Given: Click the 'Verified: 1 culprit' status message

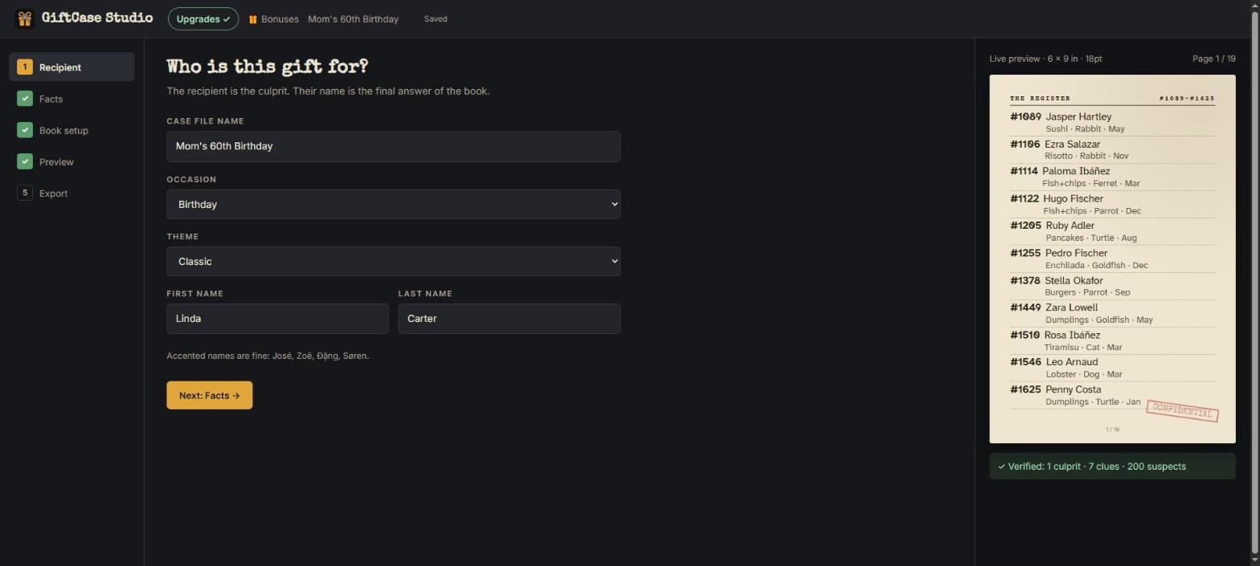Looking at the screenshot, I should (x=1112, y=466).
